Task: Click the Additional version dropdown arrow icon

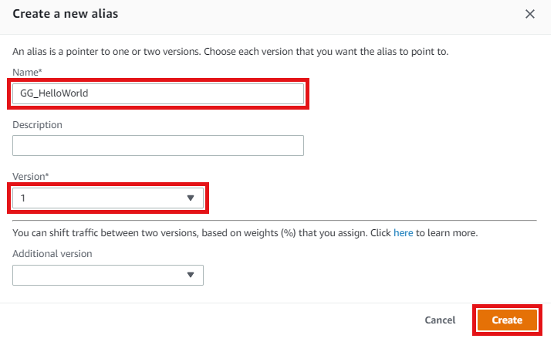Action: coord(191,275)
